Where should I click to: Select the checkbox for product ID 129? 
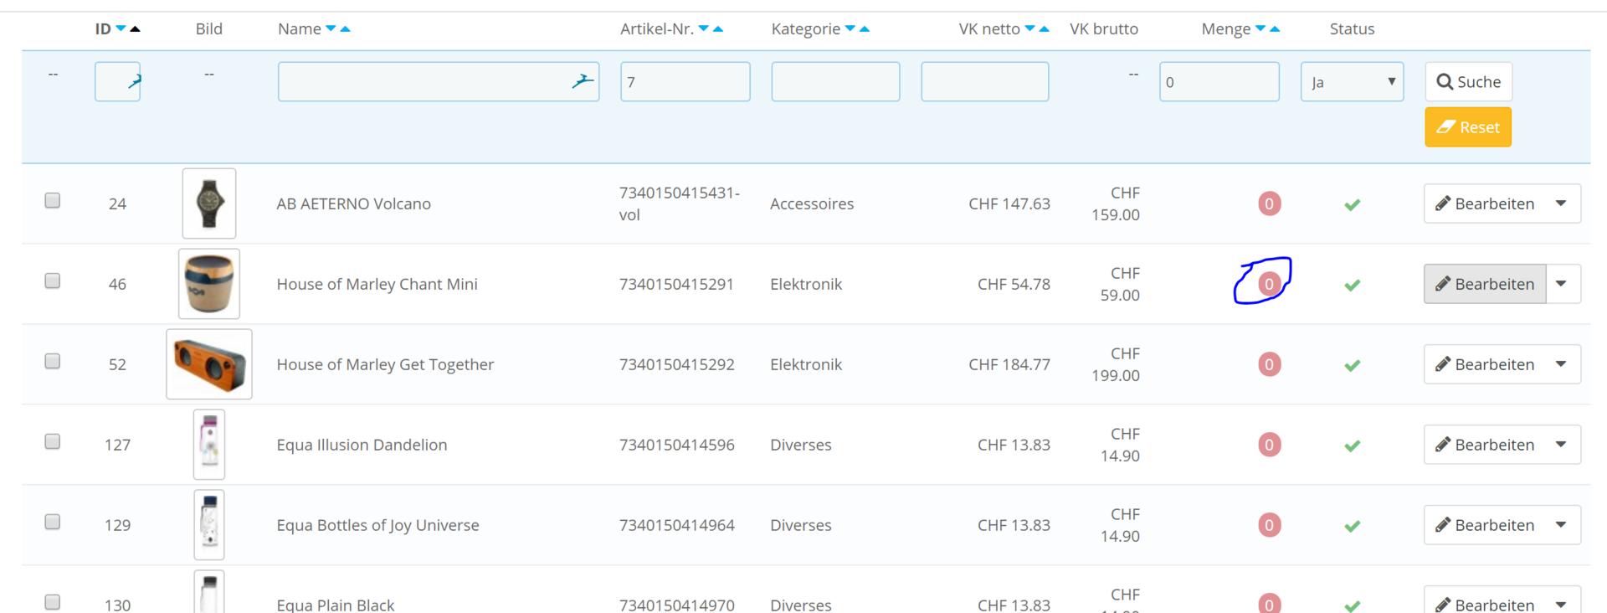pos(53,522)
